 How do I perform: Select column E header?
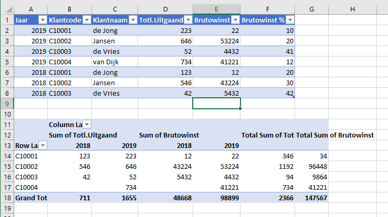tap(216, 9)
